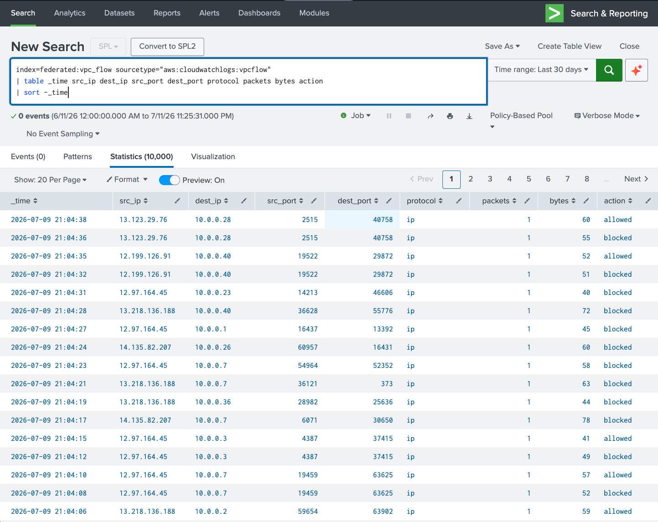Image resolution: width=658 pixels, height=522 pixels.
Task: Switch to the Visualization tab
Action: click(213, 156)
